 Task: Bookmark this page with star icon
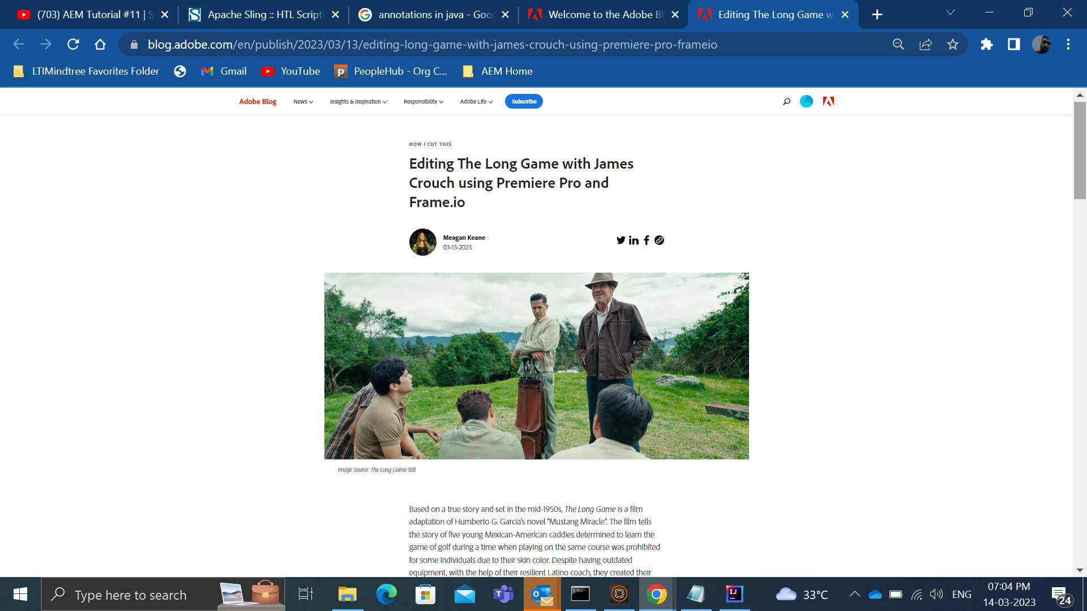click(953, 44)
